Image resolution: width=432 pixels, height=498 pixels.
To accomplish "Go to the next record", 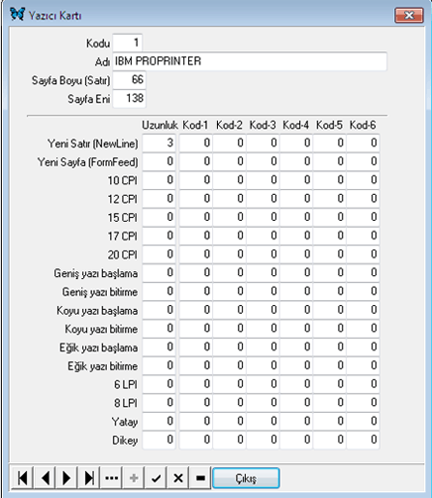I will 66,477.
